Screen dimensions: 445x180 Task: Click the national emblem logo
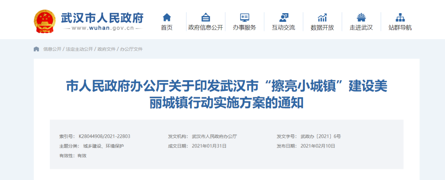pyautogui.click(x=45, y=21)
